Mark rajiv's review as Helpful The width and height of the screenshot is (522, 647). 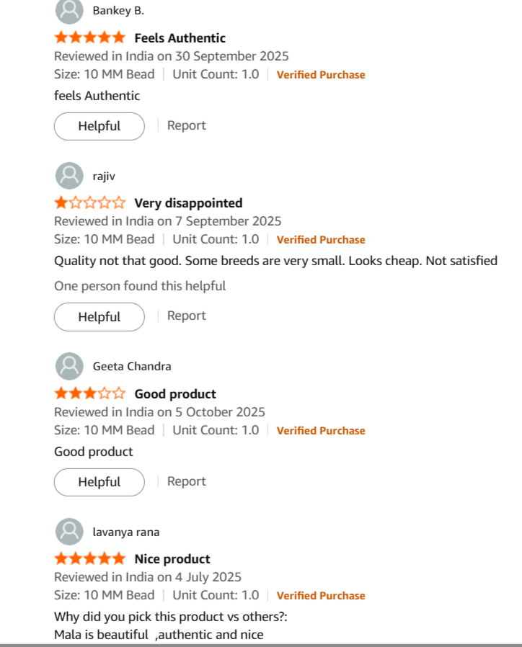[99, 317]
